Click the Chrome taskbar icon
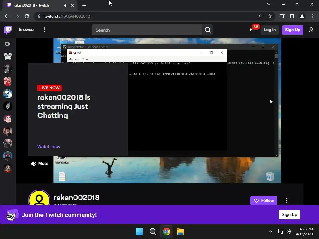The image size is (319, 239). click(x=167, y=232)
